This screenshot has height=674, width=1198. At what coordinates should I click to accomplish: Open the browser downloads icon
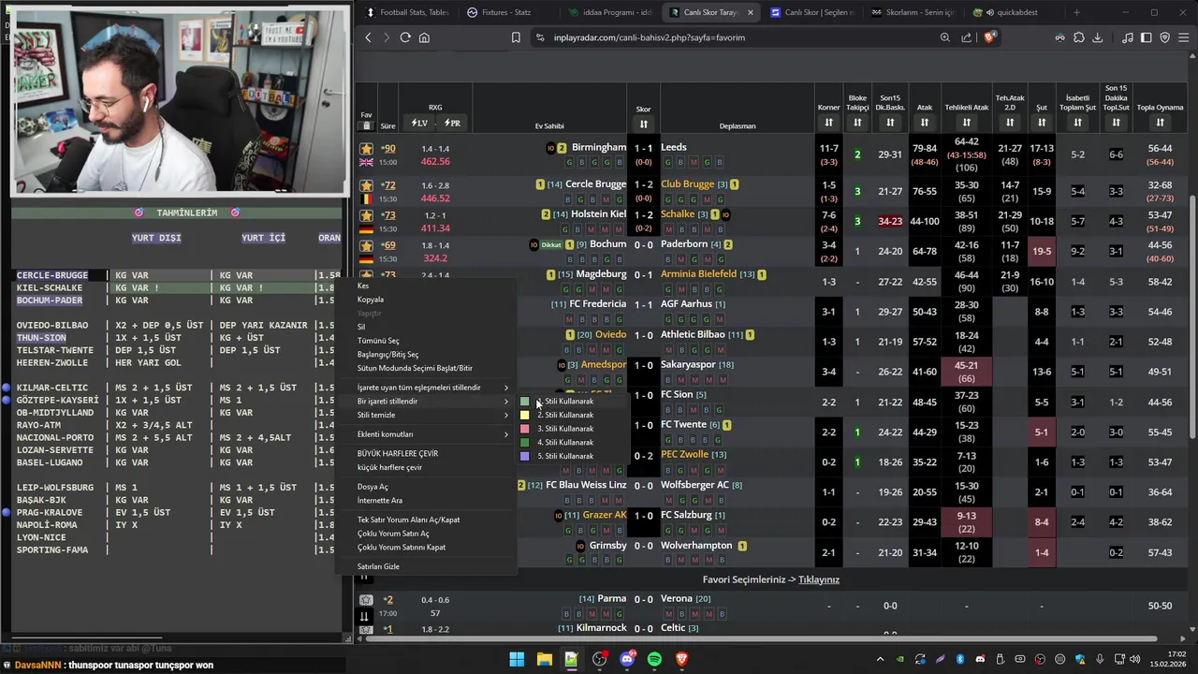(1098, 37)
